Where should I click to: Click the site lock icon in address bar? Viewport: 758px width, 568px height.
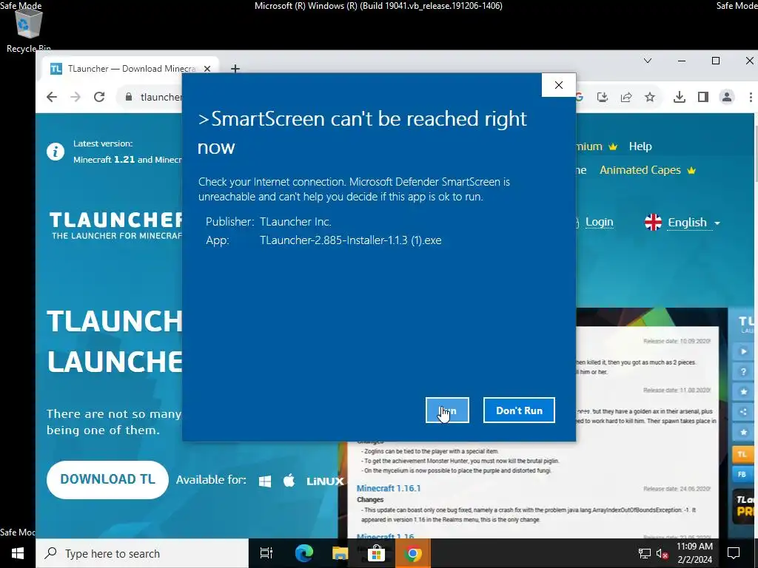point(129,97)
